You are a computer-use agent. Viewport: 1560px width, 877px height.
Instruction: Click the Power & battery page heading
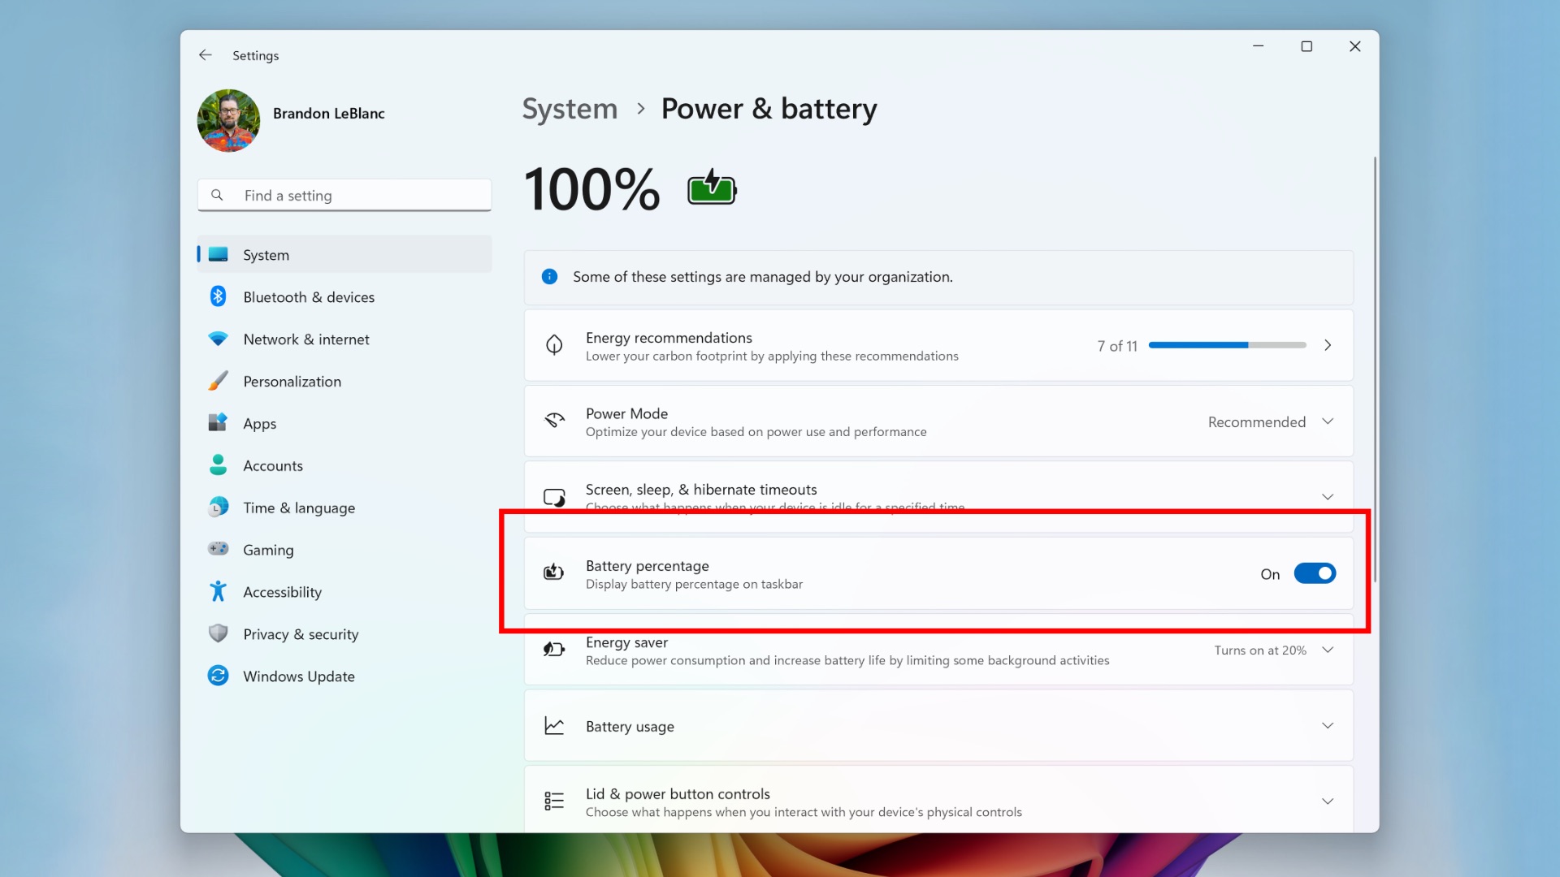769,109
